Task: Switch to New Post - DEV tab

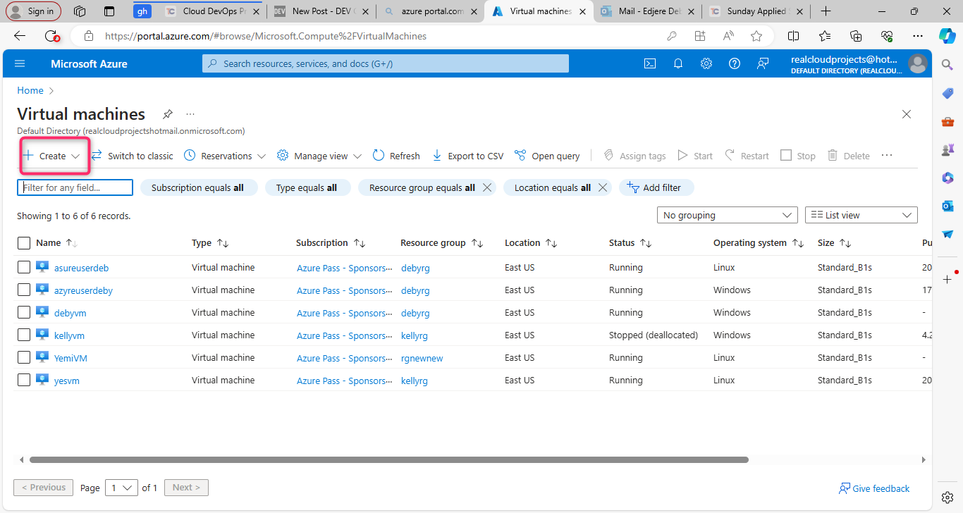Action: click(x=319, y=11)
